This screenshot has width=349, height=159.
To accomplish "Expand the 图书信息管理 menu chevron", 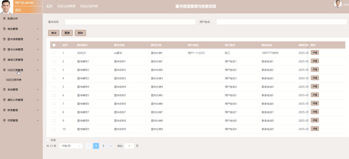I will tap(38, 39).
